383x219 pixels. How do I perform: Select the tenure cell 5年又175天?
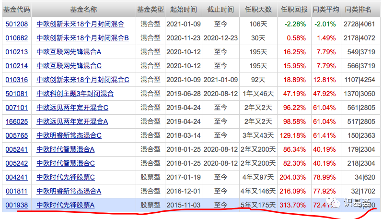258,205
